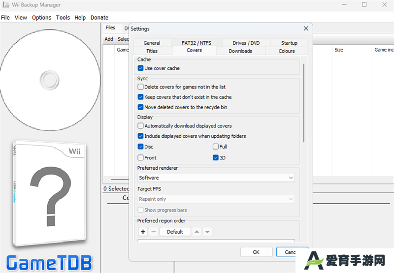Click the minus icon to remove region

click(154, 232)
